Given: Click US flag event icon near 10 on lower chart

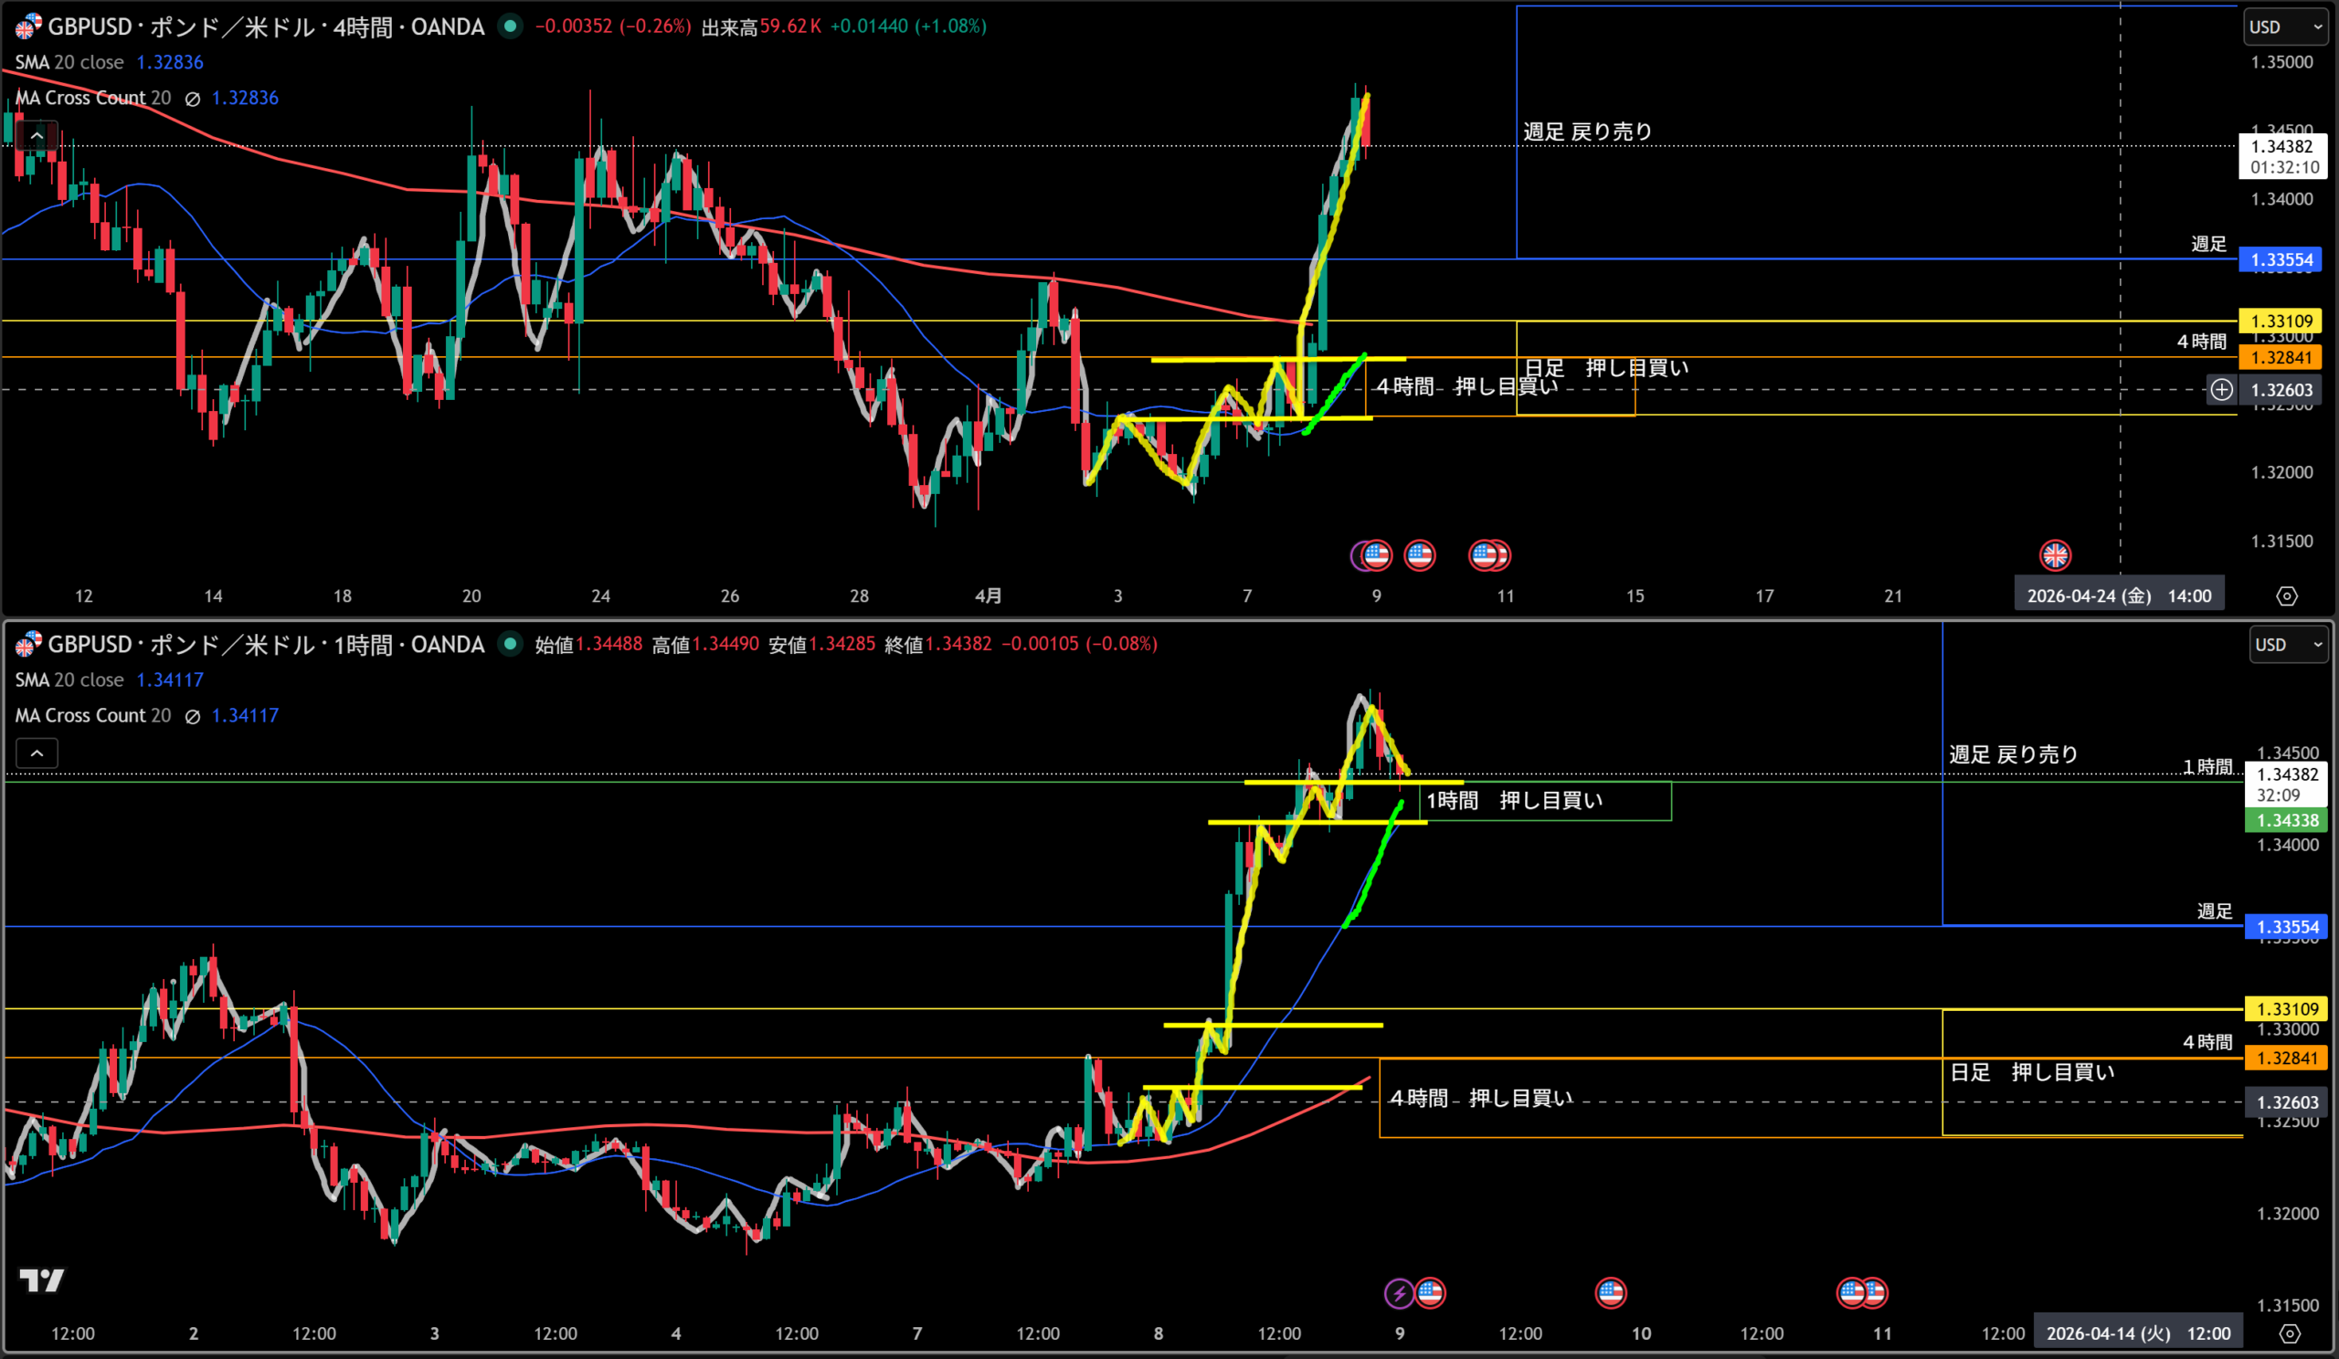Looking at the screenshot, I should click(x=1611, y=1292).
